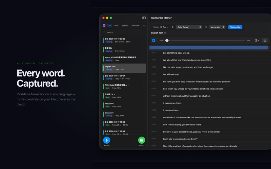Click the share icon in player bar

[x=265, y=41]
